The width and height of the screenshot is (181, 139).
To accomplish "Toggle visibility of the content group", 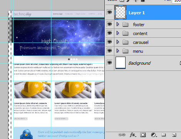I will (x=109, y=33).
